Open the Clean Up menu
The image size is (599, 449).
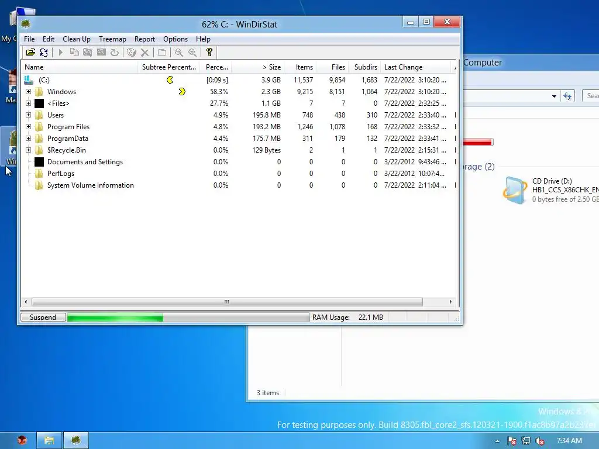(x=77, y=39)
